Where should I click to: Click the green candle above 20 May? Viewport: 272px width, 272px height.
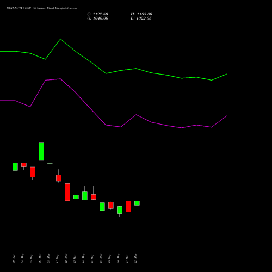pos(120,210)
